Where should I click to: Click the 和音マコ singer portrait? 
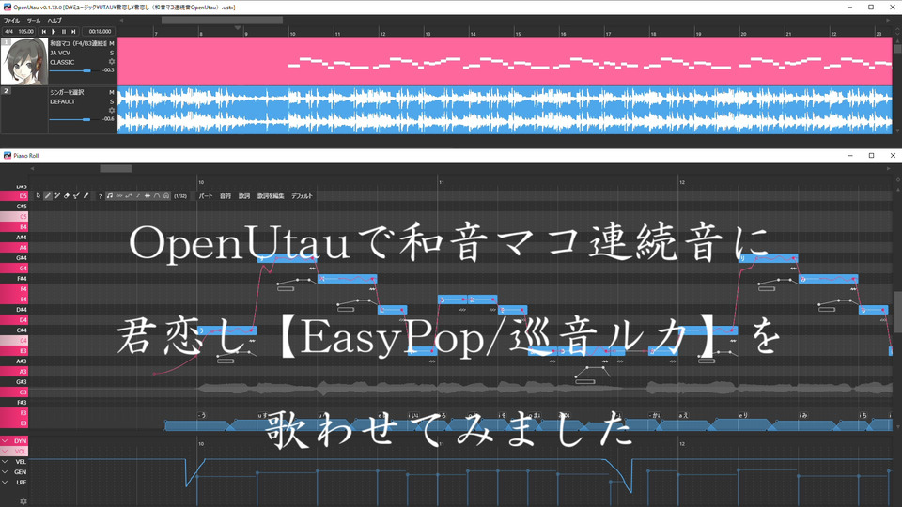point(24,62)
